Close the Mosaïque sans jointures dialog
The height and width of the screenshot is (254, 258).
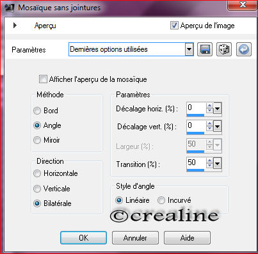[243, 5]
